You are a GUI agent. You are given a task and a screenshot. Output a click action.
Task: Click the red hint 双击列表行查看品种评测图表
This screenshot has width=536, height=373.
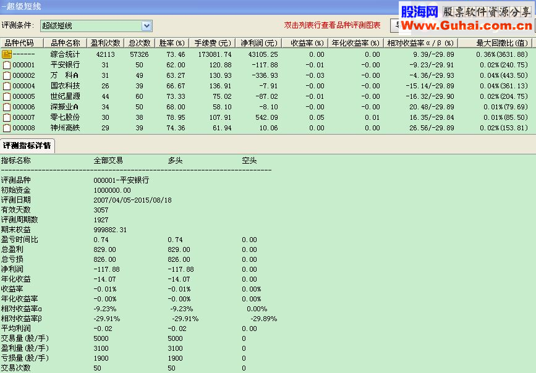coord(332,25)
